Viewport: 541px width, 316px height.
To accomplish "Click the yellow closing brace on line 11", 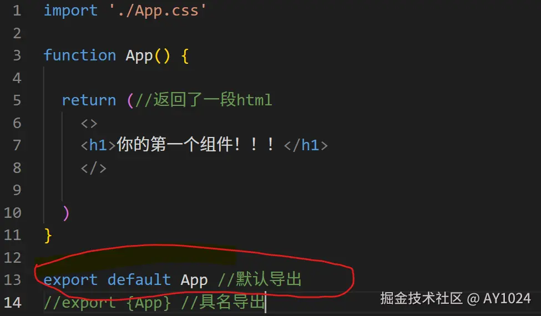I will pos(48,236).
